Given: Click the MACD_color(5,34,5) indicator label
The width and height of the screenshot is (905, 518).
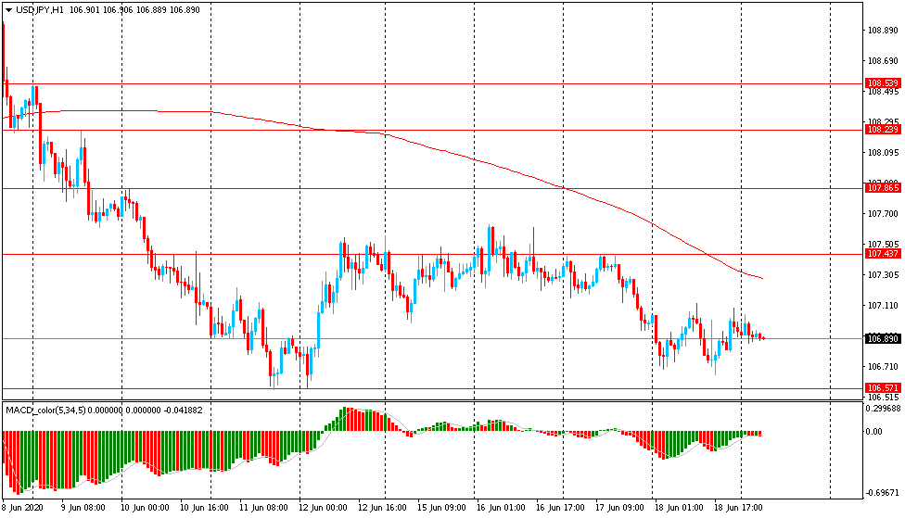Looking at the screenshot, I should (x=45, y=411).
